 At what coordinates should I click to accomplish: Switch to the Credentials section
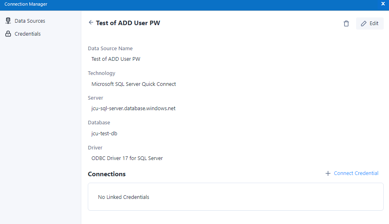pos(28,34)
